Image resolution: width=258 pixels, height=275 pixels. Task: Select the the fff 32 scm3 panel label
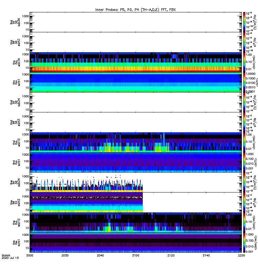(x=15, y=202)
